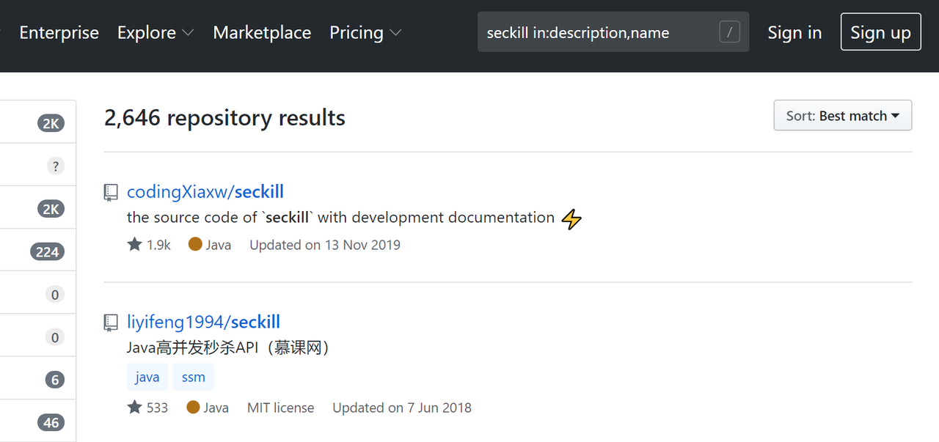Go to Marketplace
Screen dimensions: 939x442
[x=262, y=33]
